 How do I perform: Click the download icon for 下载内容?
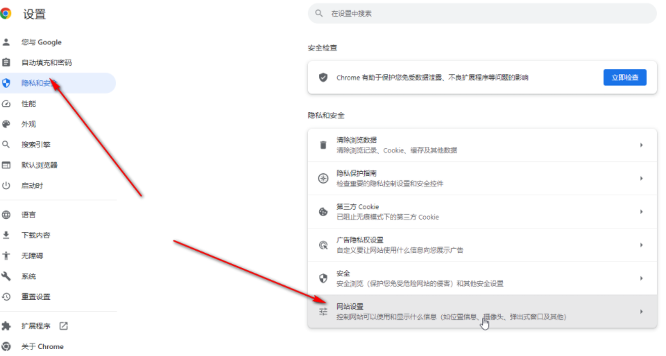[6, 235]
